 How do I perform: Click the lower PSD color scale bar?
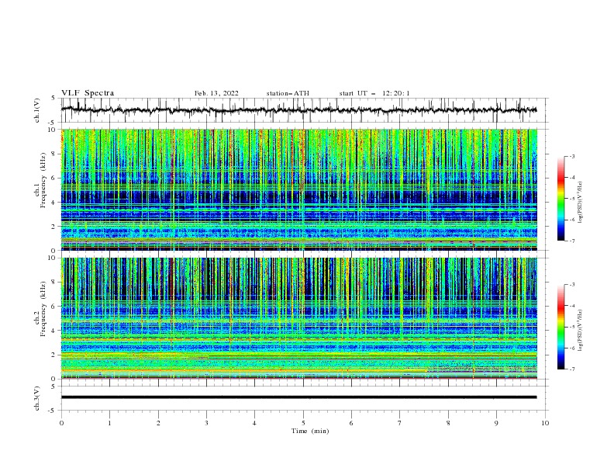(561, 327)
